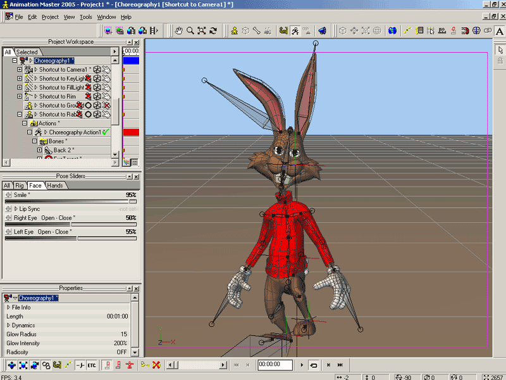Click the Key Translation filter icon
Viewport: 506px width, 380px height.
pyautogui.click(x=12, y=365)
